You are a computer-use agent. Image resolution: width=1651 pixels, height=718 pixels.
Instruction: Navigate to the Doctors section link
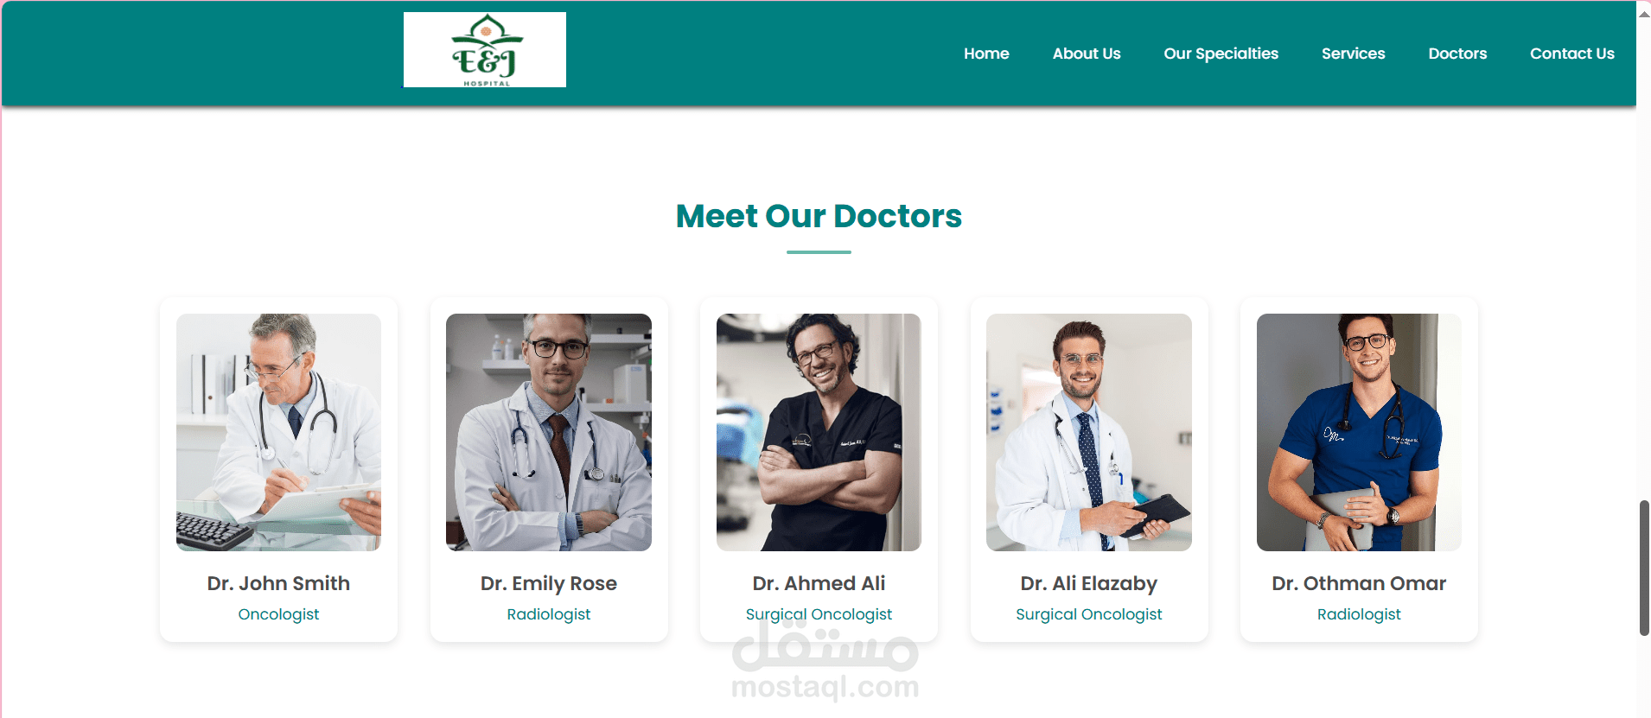[x=1457, y=54]
